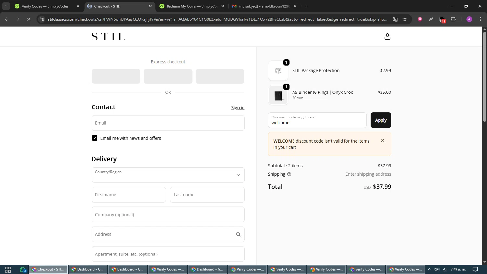Open the browser extensions puzzle icon

coord(453,19)
